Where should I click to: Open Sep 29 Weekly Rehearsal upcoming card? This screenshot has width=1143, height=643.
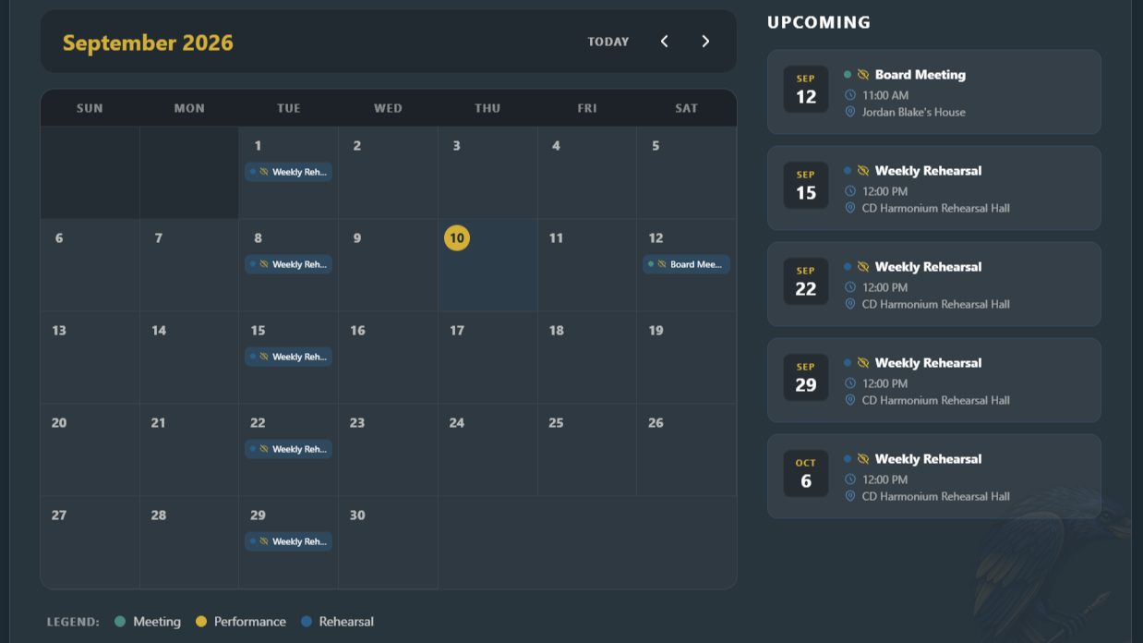pyautogui.click(x=934, y=381)
